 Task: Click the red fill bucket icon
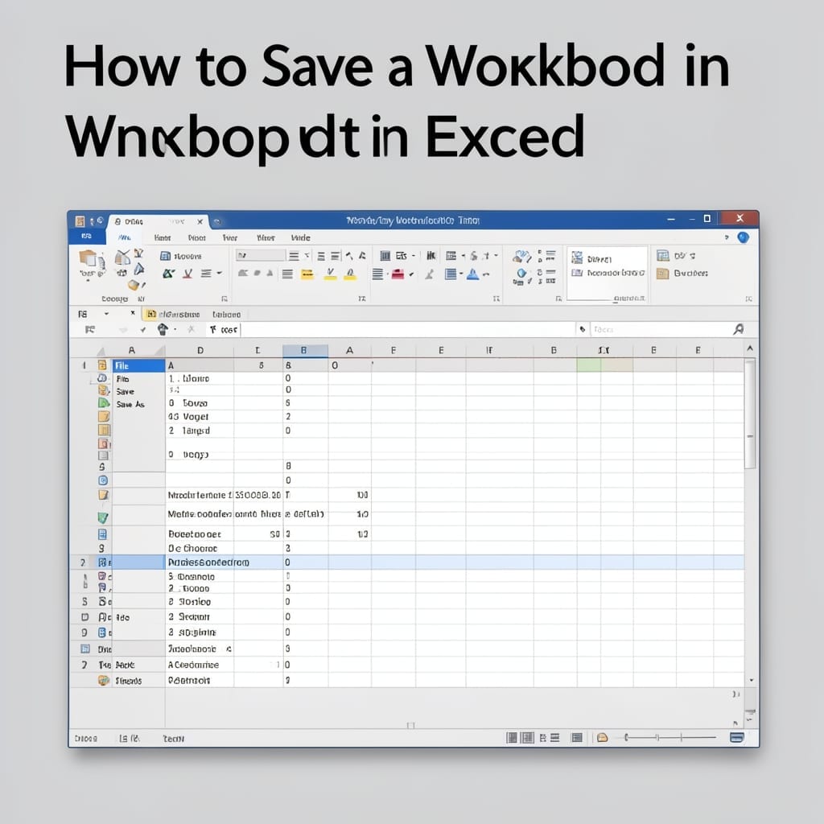(398, 274)
